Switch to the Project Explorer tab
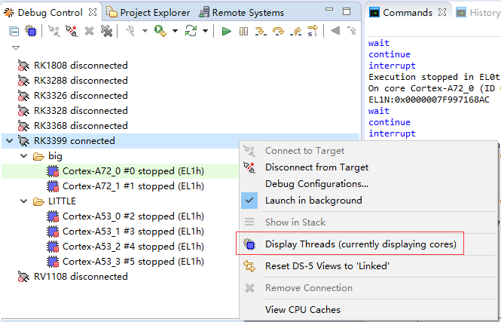 (148, 13)
